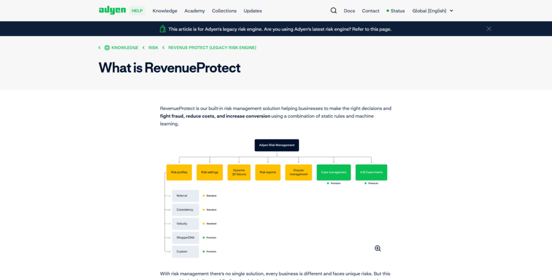The width and height of the screenshot is (552, 280).
Task: Click the Adyen logo
Action: (112, 10)
